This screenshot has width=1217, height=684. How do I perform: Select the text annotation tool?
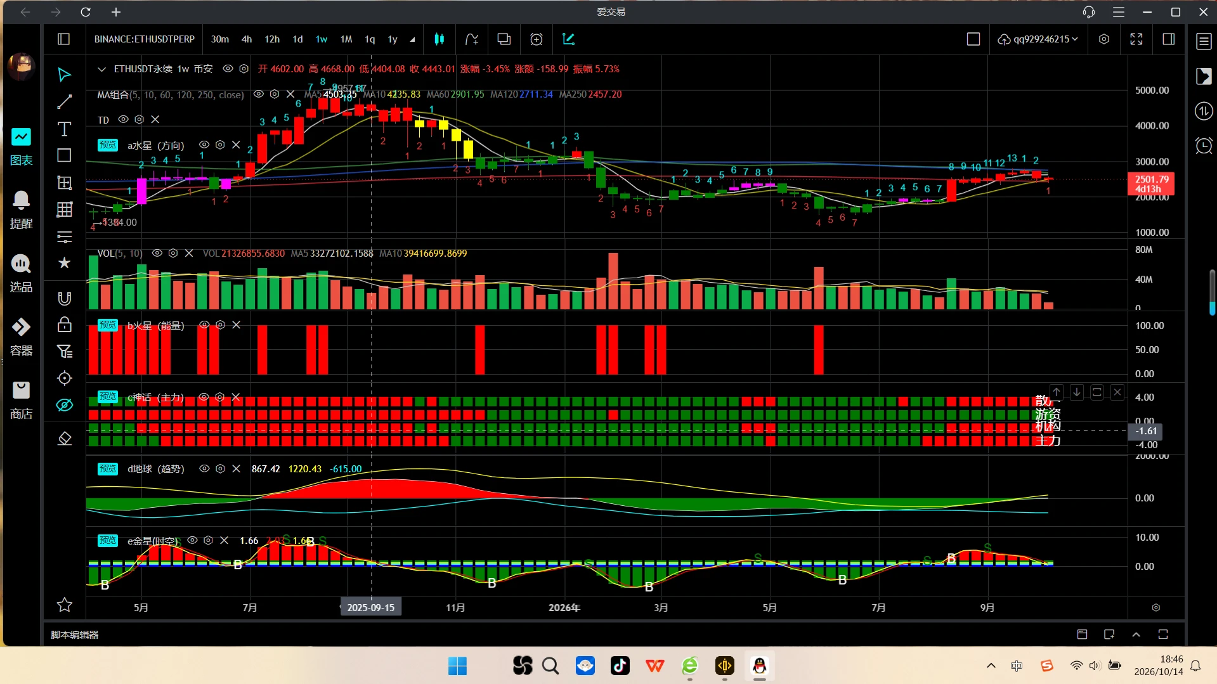(x=64, y=129)
